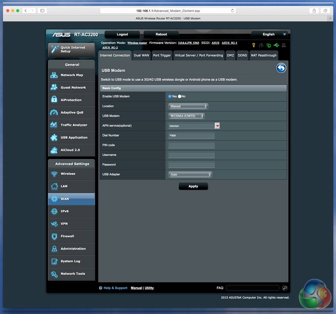This screenshot has width=336, height=314.
Task: Click the Password field
Action: [192, 165]
